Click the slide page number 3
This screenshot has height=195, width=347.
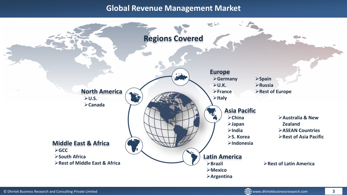click(333, 191)
